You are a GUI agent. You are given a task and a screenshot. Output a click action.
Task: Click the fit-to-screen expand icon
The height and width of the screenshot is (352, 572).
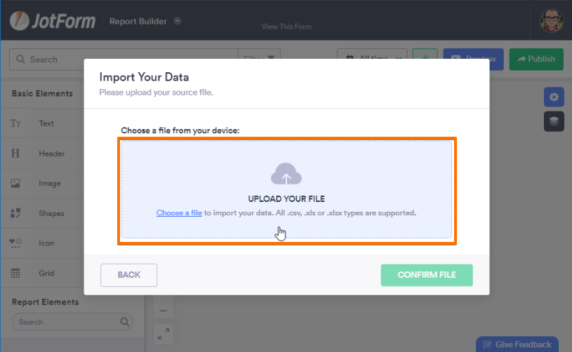(x=163, y=334)
